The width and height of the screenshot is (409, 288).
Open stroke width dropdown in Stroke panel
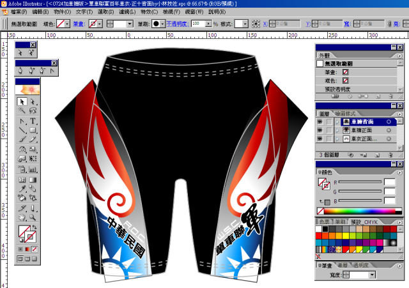coord(372,275)
